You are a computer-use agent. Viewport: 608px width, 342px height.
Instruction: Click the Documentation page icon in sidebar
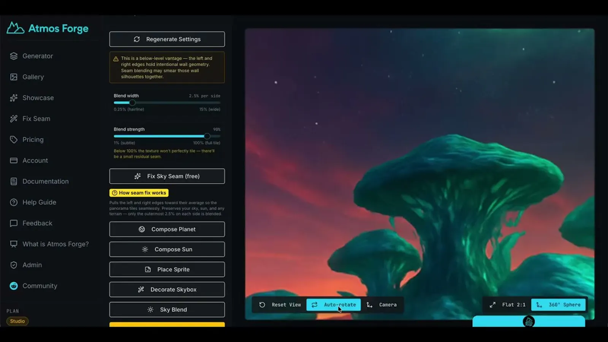tap(14, 181)
